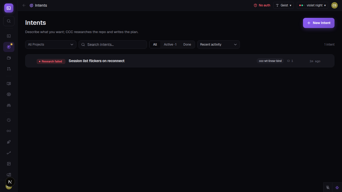Select the All filter tab
This screenshot has height=192, width=342.
[x=155, y=45]
